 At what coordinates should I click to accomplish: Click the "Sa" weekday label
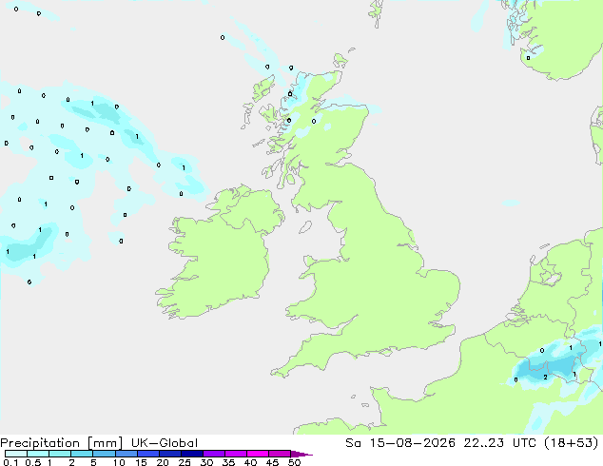coord(353,443)
